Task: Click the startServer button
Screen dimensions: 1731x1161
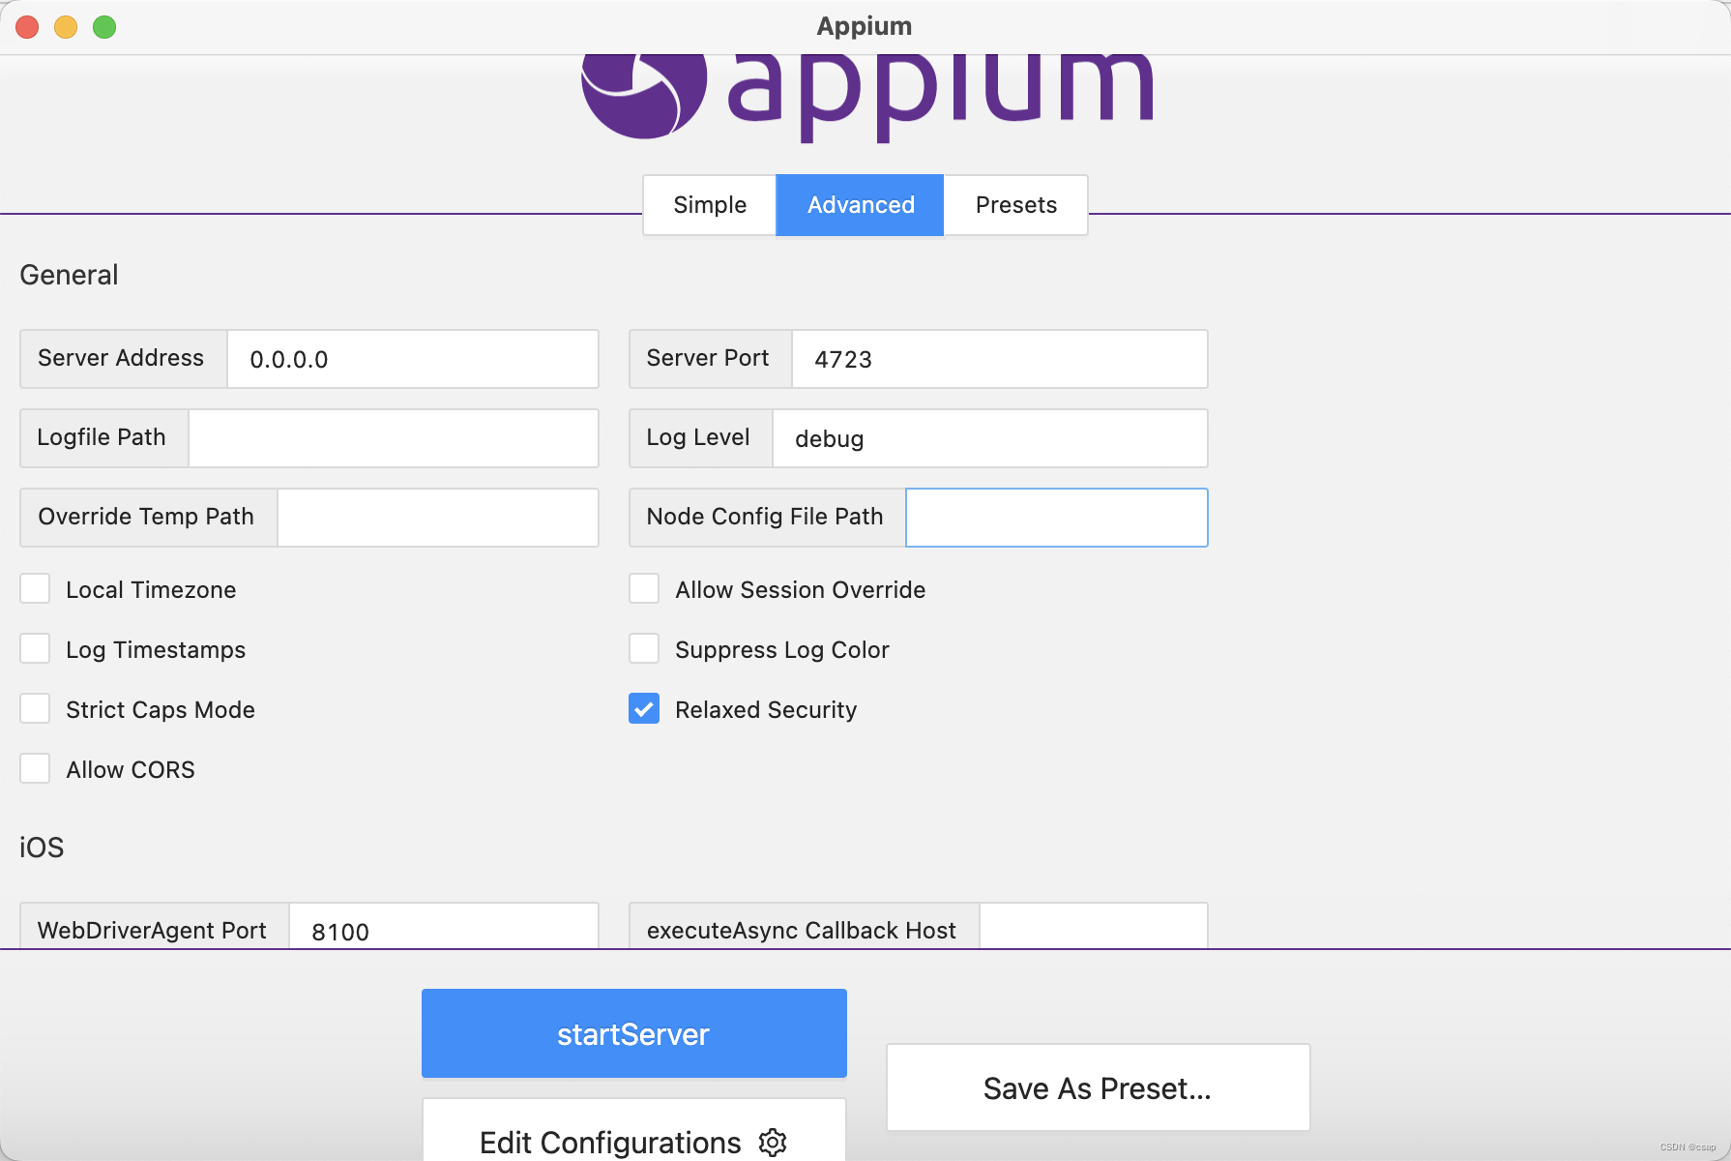Action: [634, 1033]
